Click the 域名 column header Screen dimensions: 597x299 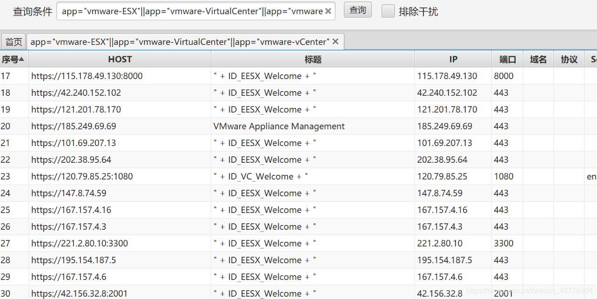coord(538,59)
